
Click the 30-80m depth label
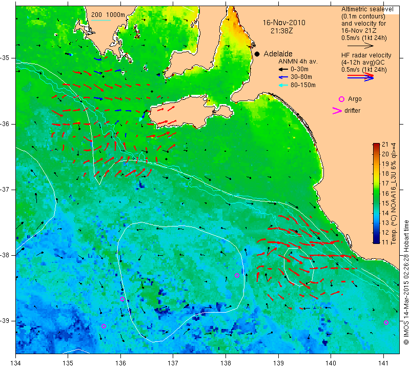click(301, 77)
